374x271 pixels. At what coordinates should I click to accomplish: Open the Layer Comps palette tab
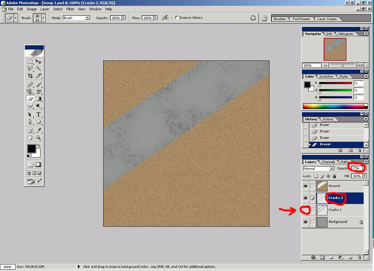[x=327, y=19]
